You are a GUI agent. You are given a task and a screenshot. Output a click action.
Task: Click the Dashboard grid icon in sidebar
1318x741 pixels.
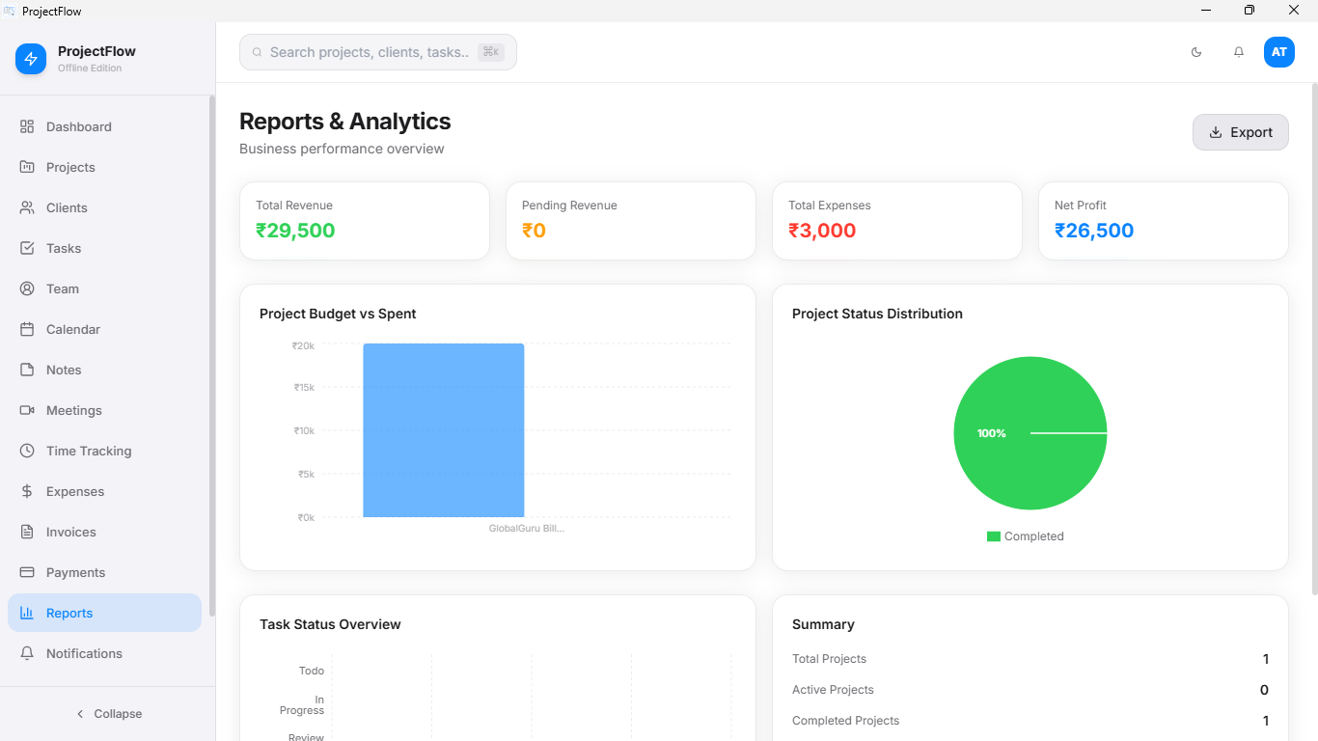[27, 126]
